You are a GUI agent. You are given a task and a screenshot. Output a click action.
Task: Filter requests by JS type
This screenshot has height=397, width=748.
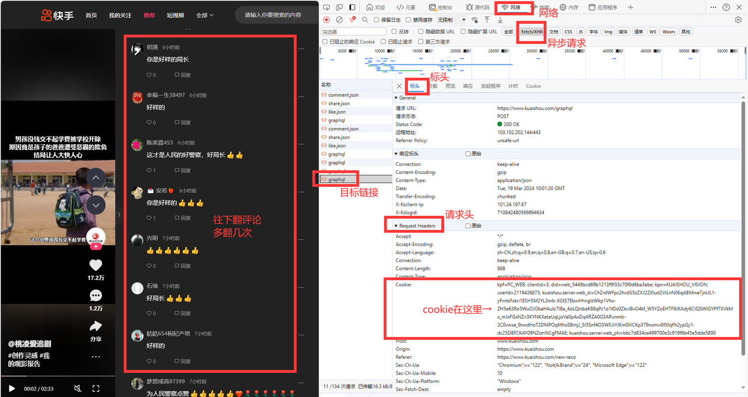pos(581,32)
